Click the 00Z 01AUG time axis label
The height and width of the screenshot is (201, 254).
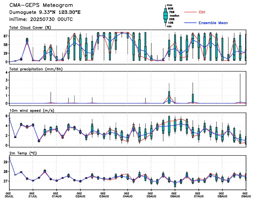pos(56,195)
